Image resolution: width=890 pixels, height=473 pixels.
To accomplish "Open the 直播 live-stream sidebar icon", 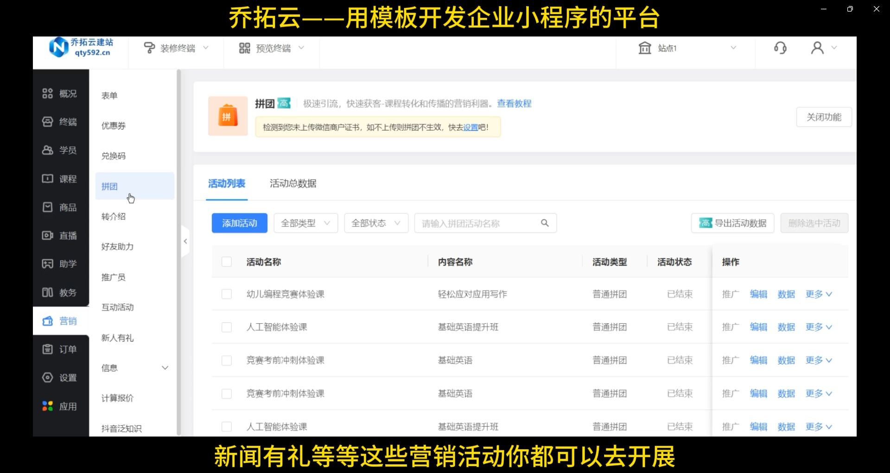I will click(x=47, y=236).
